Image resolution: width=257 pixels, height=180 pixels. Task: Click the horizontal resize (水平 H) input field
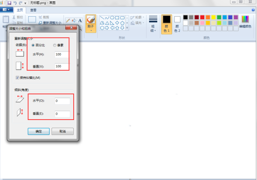[x=63, y=54]
